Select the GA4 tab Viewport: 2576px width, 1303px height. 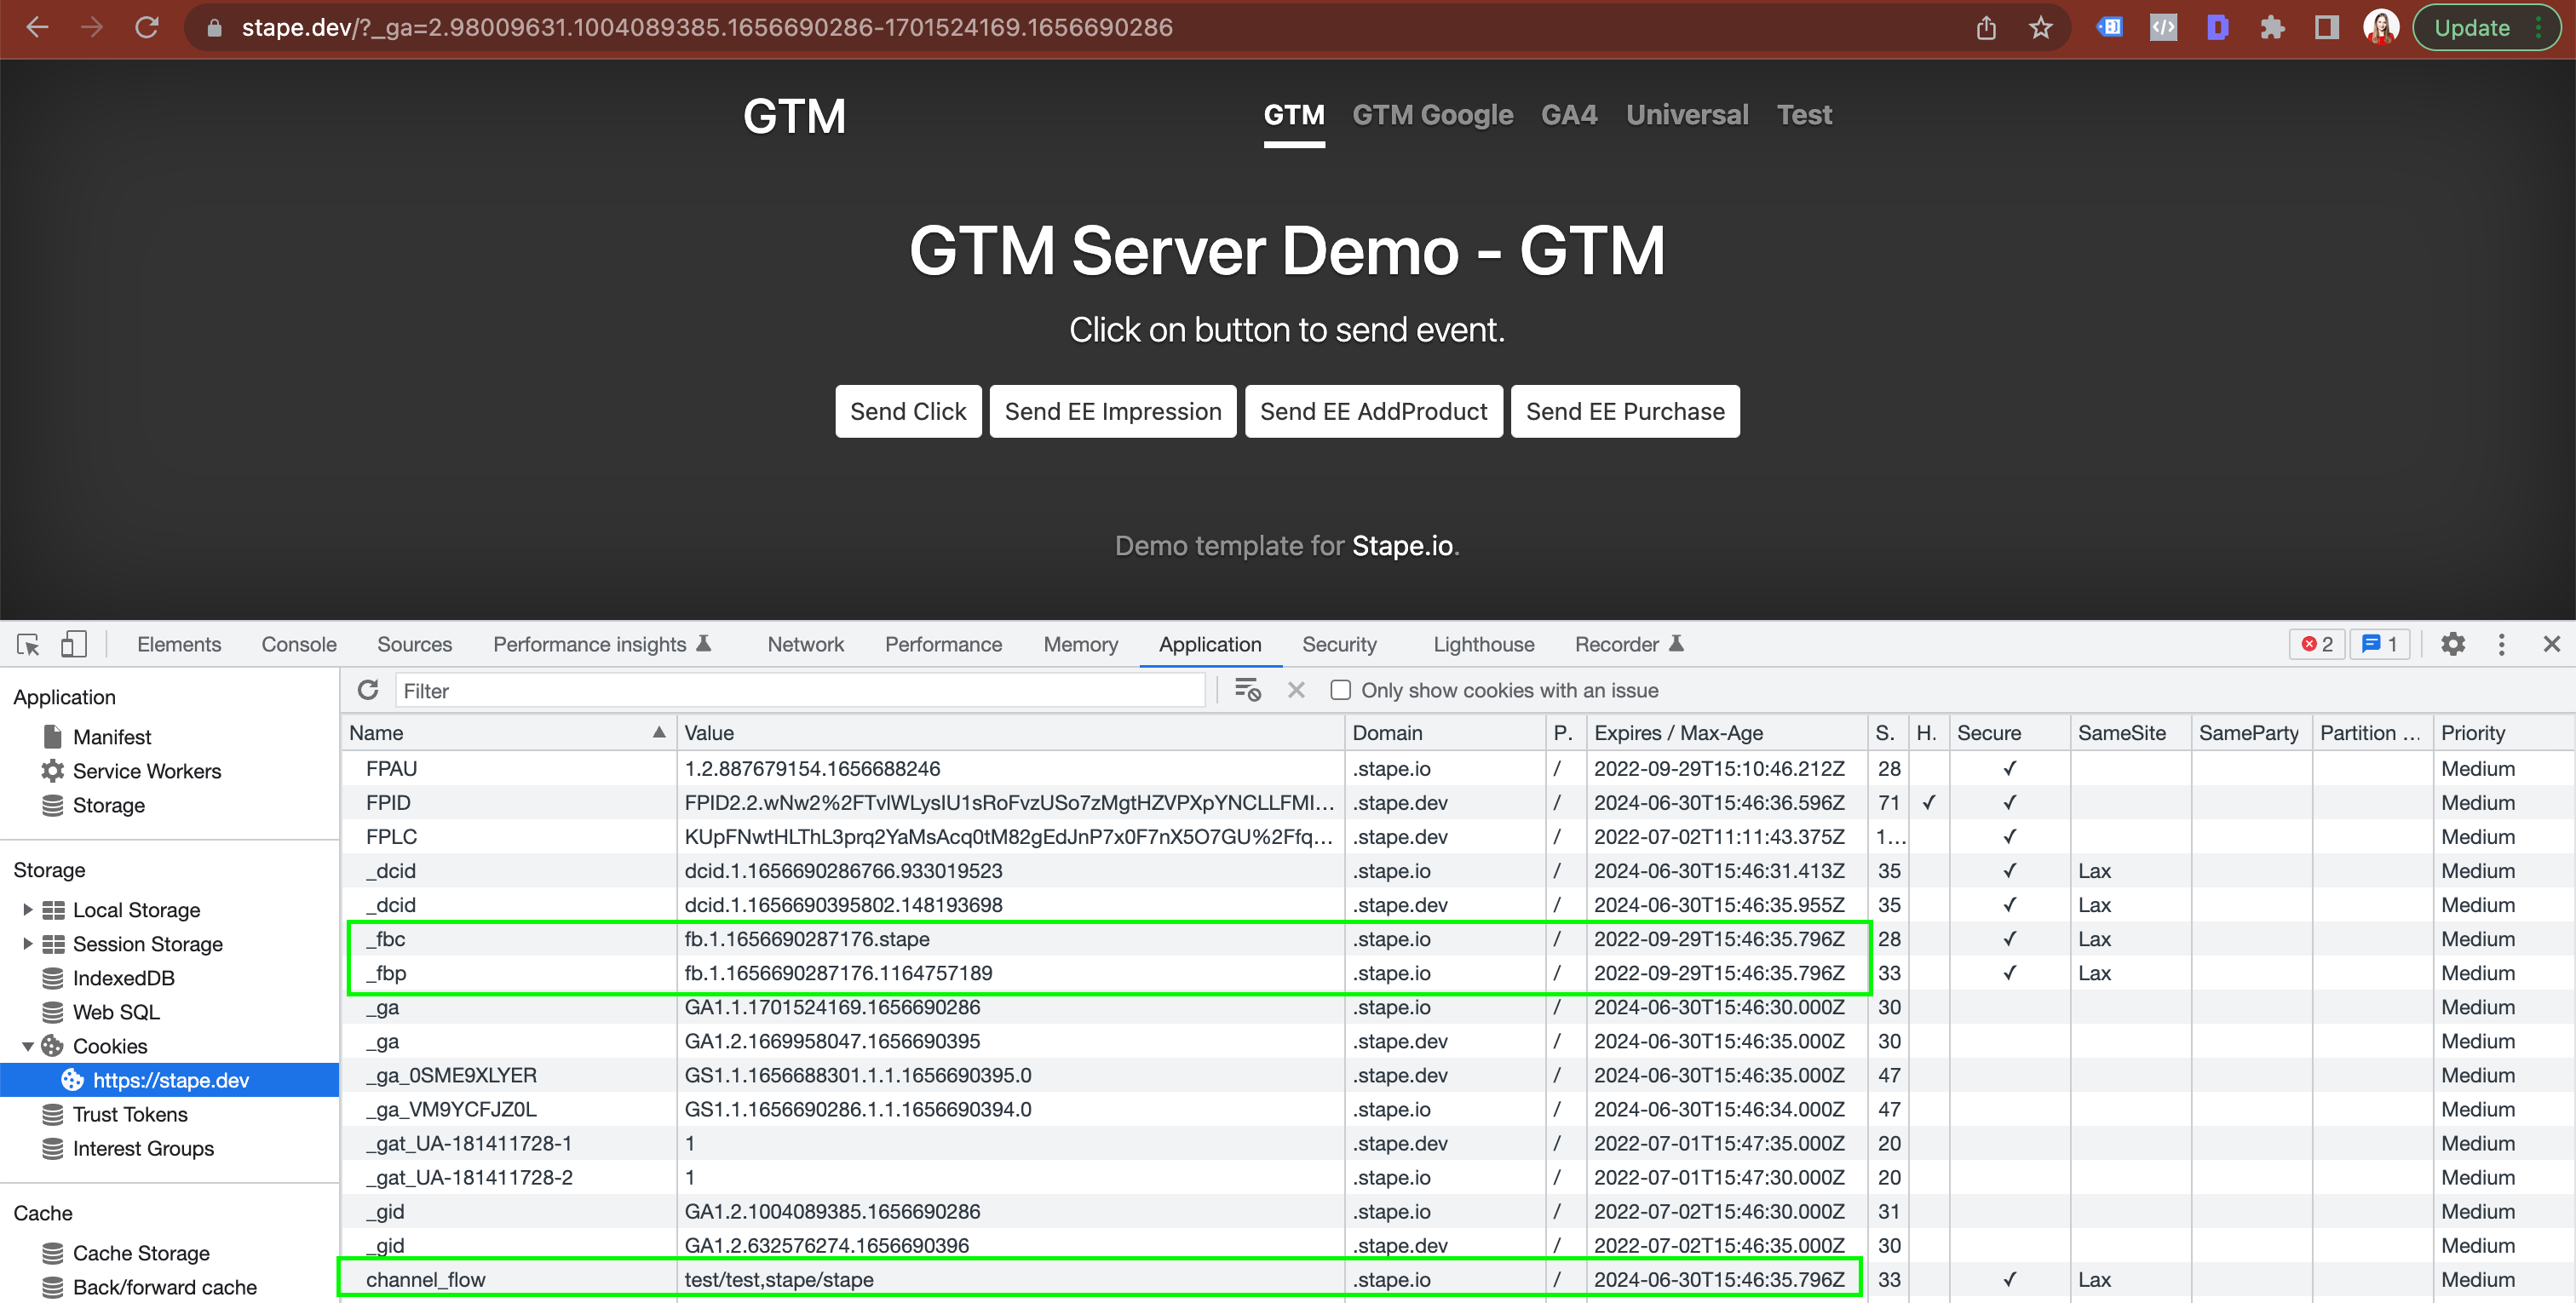click(1571, 117)
